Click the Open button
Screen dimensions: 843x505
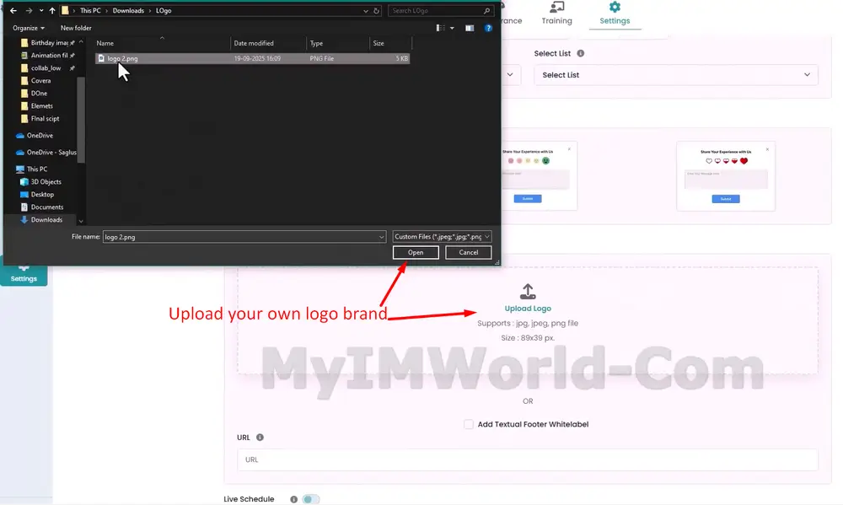point(416,252)
